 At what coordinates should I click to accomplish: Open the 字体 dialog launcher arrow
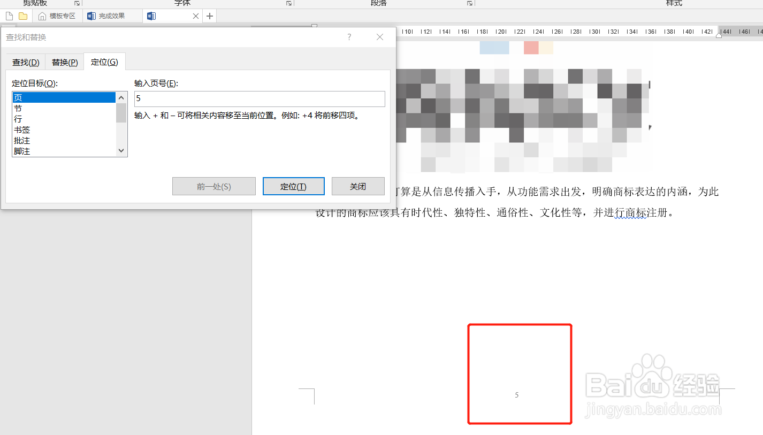pyautogui.click(x=288, y=3)
